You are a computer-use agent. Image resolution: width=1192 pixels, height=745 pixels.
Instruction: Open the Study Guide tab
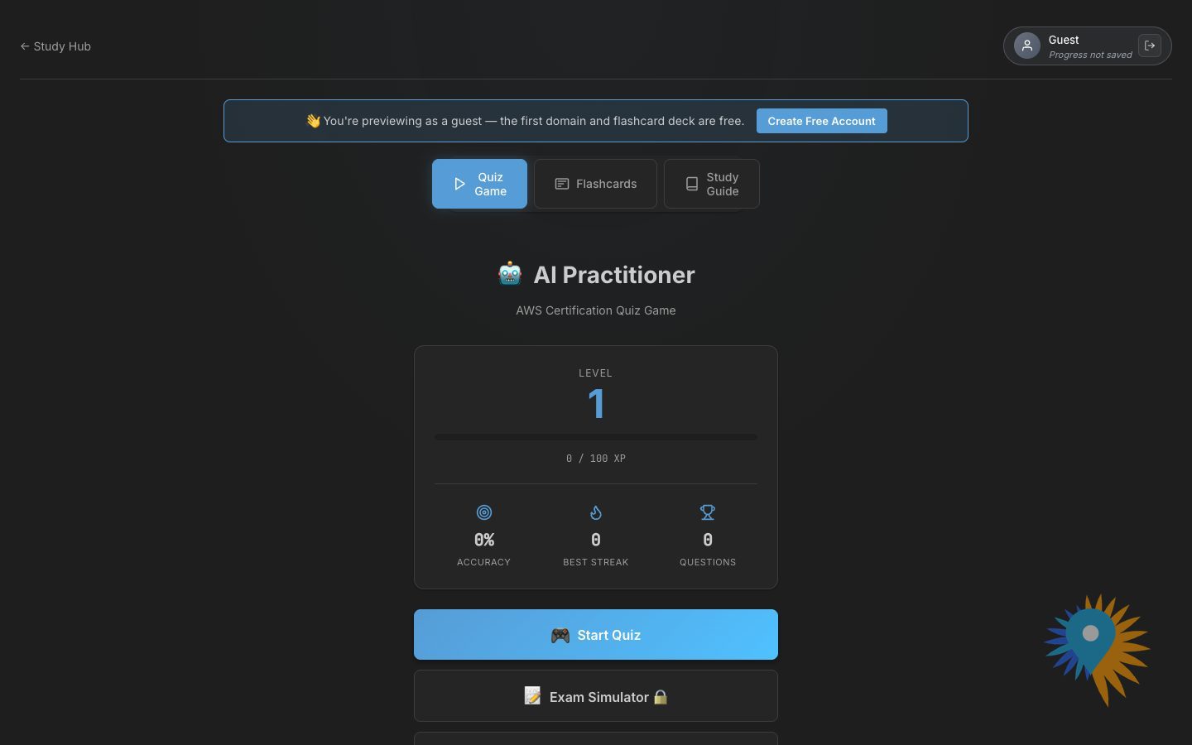pyautogui.click(x=712, y=184)
